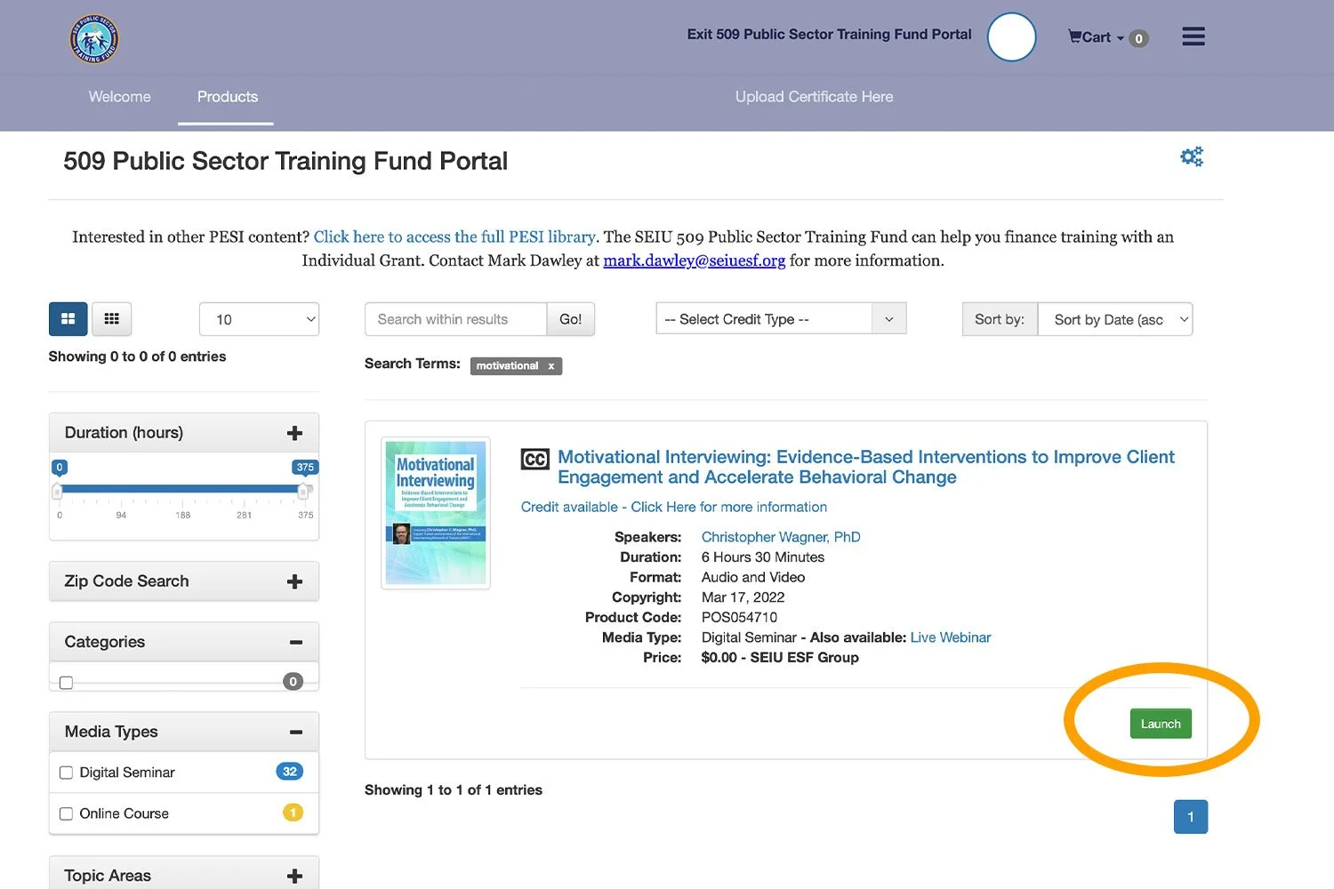
Task: Open the entries-per-page dropdown showing 10
Action: tap(259, 318)
